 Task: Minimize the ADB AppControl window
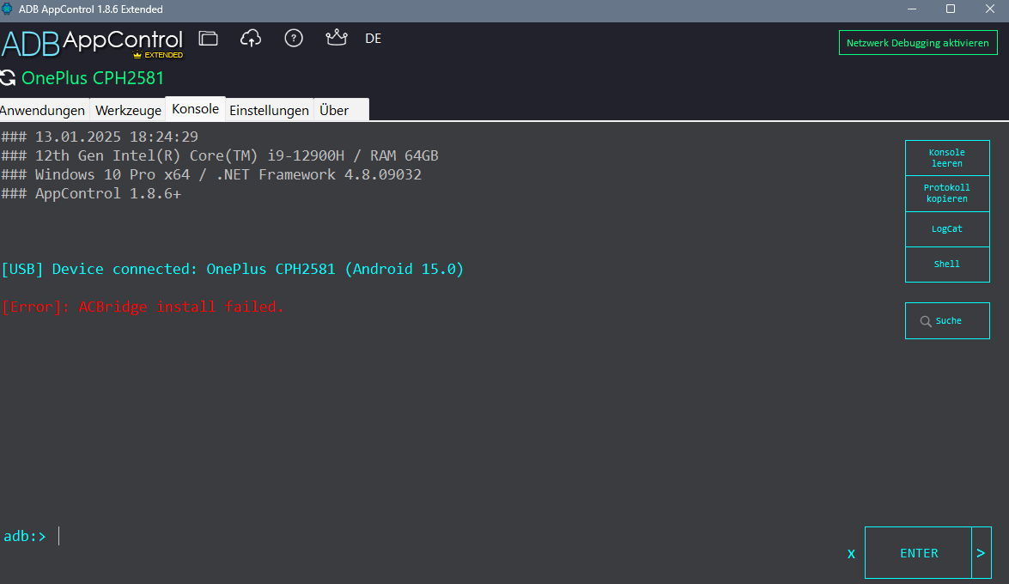[912, 9]
